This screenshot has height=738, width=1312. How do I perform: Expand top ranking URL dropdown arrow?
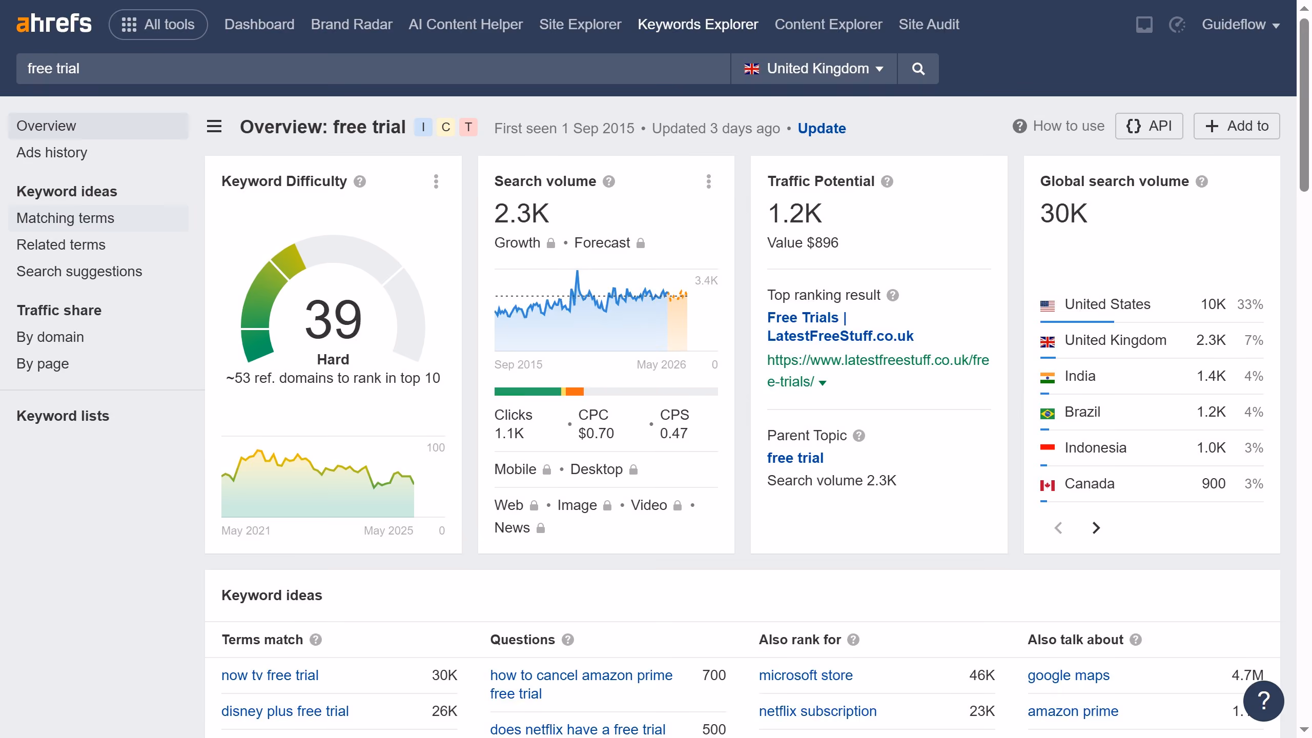[823, 382]
